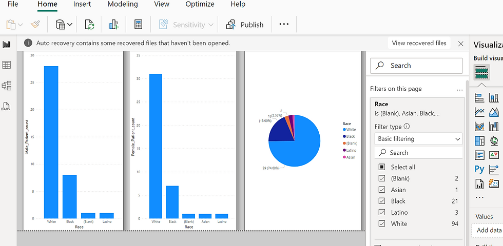The width and height of the screenshot is (503, 246).
Task: Insert a new visual from ribbon
Action: click(114, 25)
